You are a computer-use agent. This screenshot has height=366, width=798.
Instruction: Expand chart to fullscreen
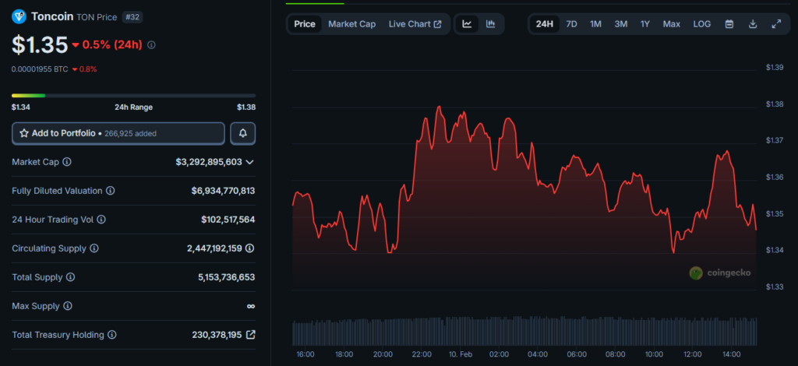coord(776,24)
